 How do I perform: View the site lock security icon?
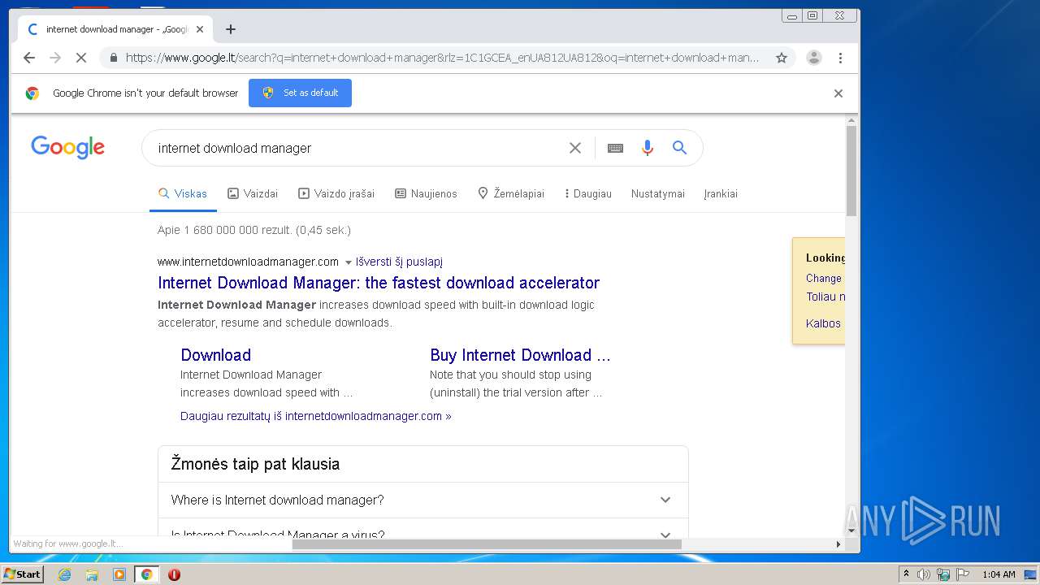click(x=113, y=58)
